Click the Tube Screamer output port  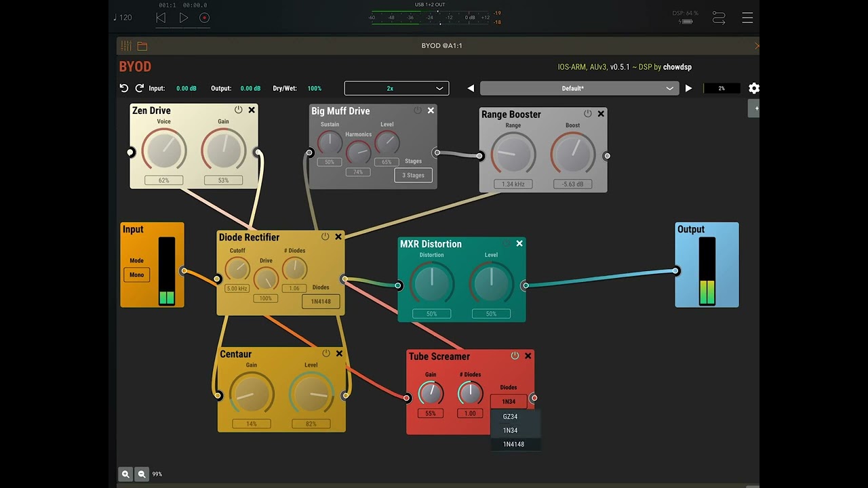click(x=534, y=398)
